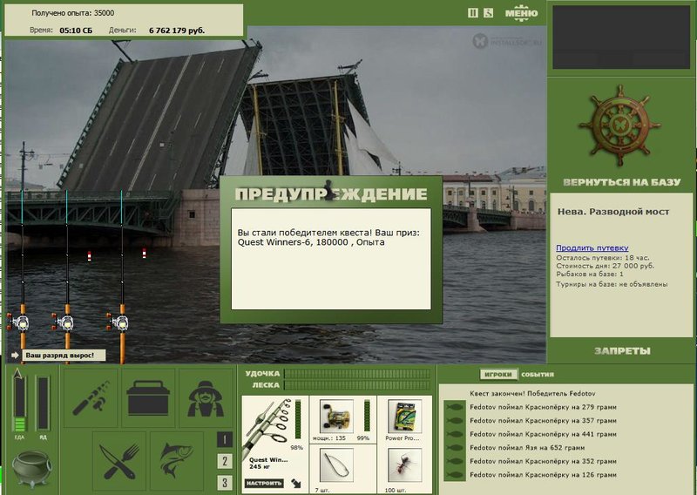Click the cooking cauldron icon
Viewport: 697px width, 495px height.
(31, 468)
